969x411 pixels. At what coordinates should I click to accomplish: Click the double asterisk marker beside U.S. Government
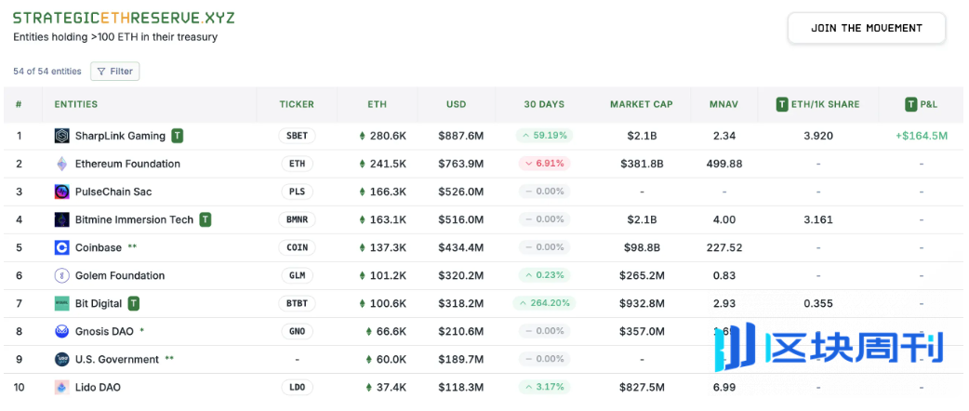pyautogui.click(x=169, y=358)
